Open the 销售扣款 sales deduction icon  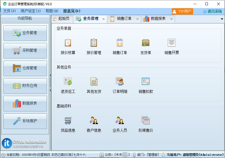pyautogui.click(x=146, y=82)
